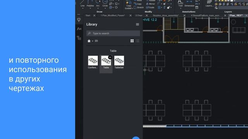Expand the Line tool dropdown
Image resolution: width=248 pixels, height=139 pixels.
(83, 8)
